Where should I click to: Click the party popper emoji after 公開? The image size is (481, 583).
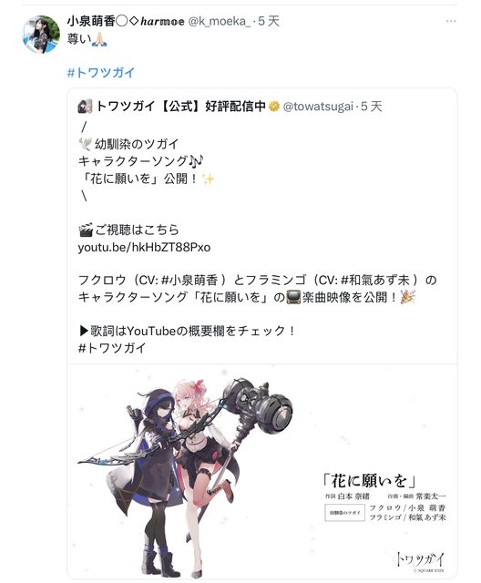tap(408, 298)
